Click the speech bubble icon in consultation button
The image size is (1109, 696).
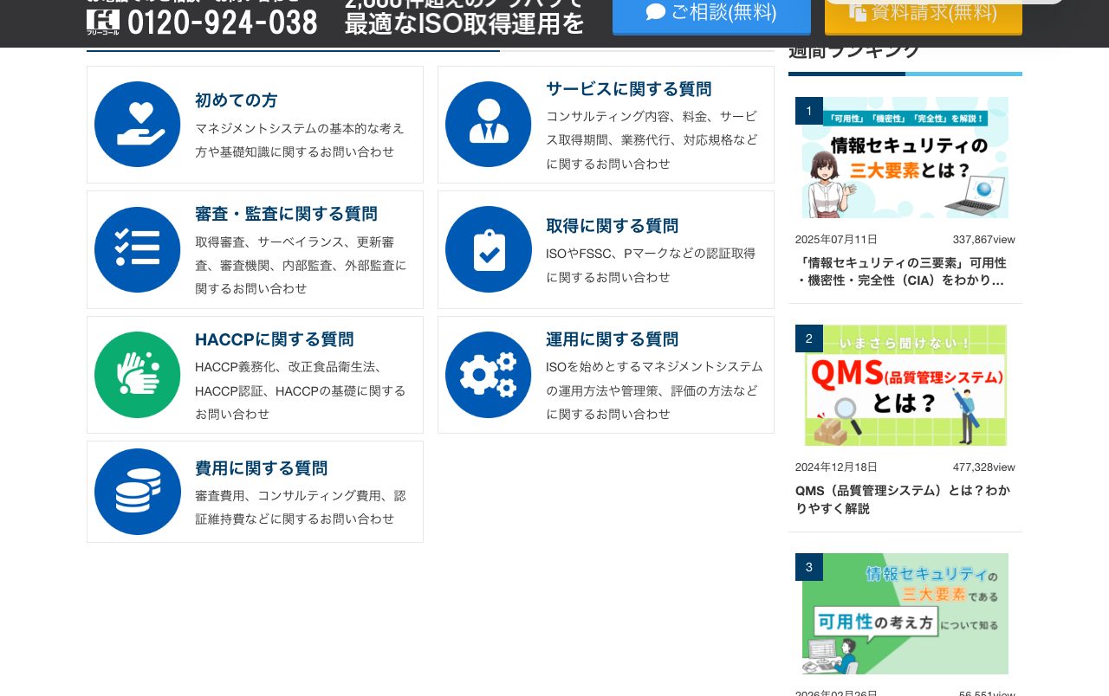click(656, 12)
